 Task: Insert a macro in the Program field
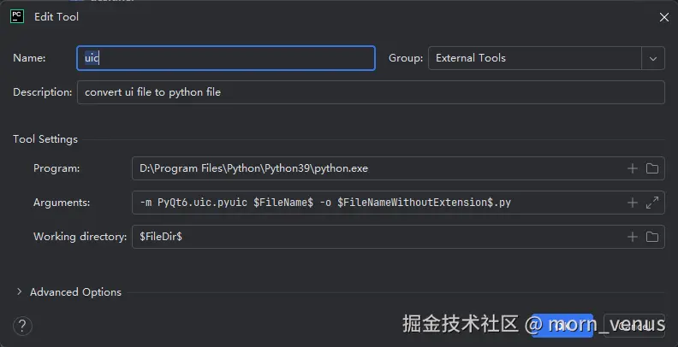pyautogui.click(x=633, y=168)
